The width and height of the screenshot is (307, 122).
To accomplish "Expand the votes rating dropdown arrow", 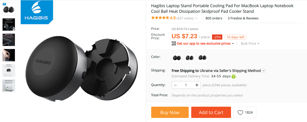I will (x=196, y=18).
